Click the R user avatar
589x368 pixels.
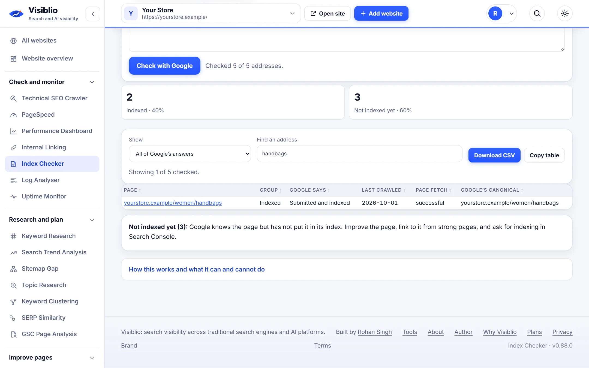(x=495, y=13)
